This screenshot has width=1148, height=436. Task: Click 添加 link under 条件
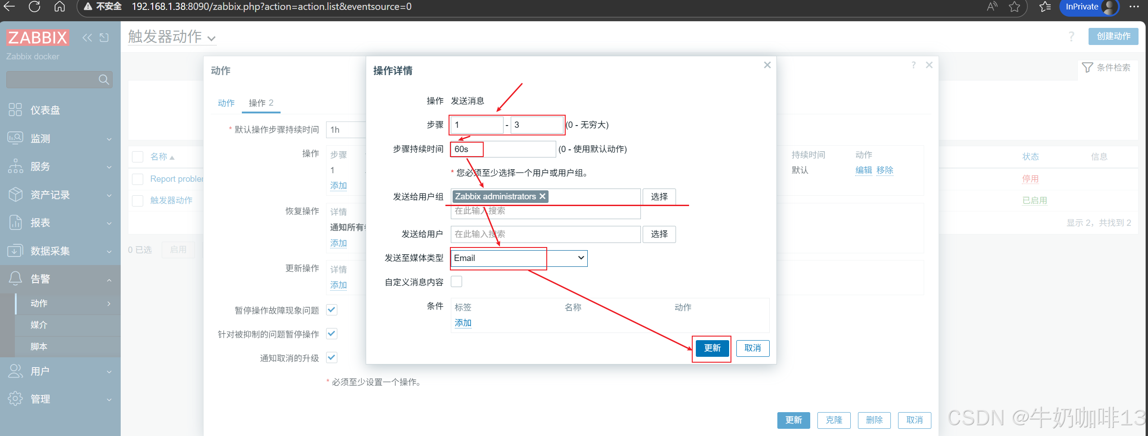coord(463,323)
